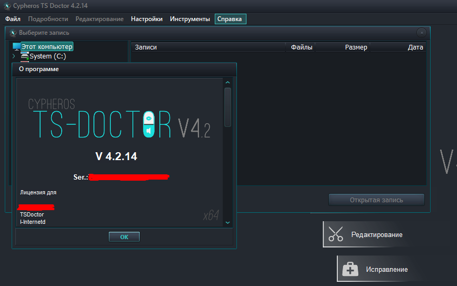The image size is (457, 286).
Task: Open the Настройки menu
Action: pos(147,19)
